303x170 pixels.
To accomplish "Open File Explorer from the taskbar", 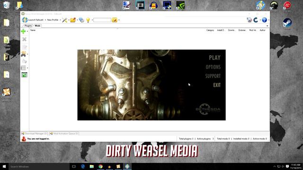I will 92,167.
